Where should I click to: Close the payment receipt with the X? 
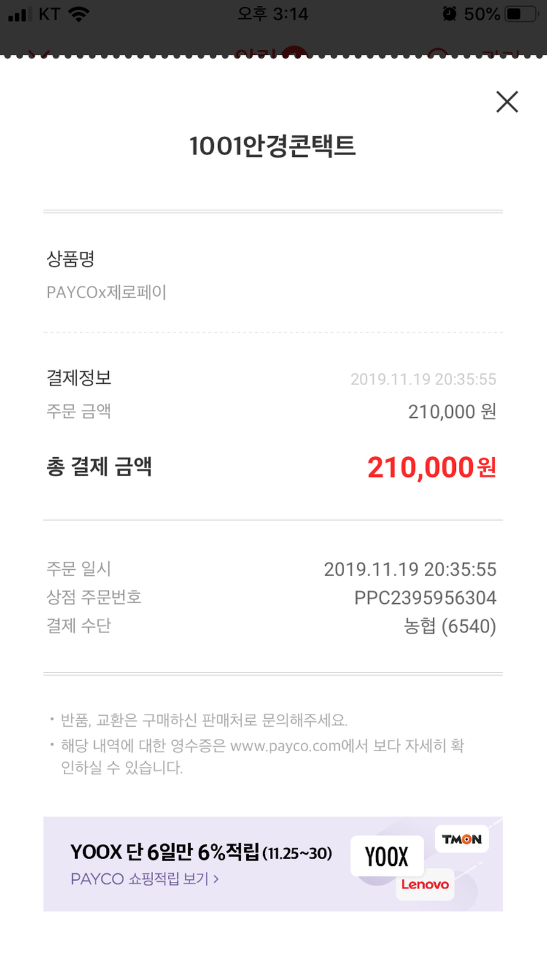[507, 102]
